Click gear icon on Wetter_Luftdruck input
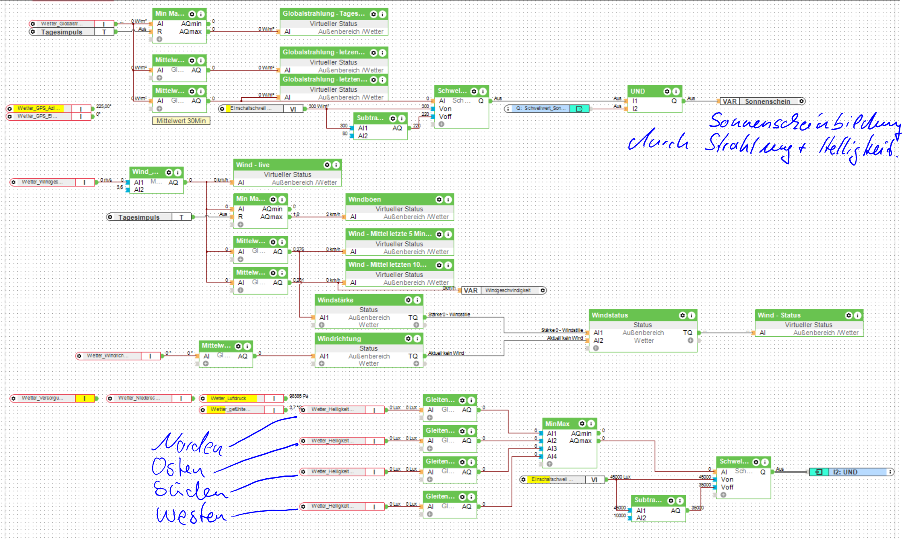 coord(203,398)
